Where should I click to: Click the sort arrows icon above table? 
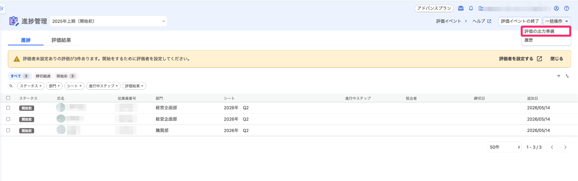(567, 76)
